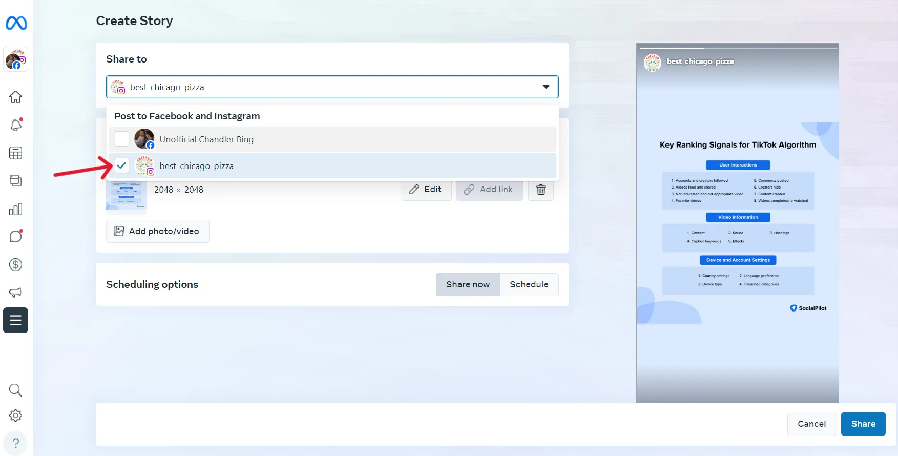This screenshot has width=898, height=456.
Task: Click the uploaded media thumbnail
Action: pos(126,196)
